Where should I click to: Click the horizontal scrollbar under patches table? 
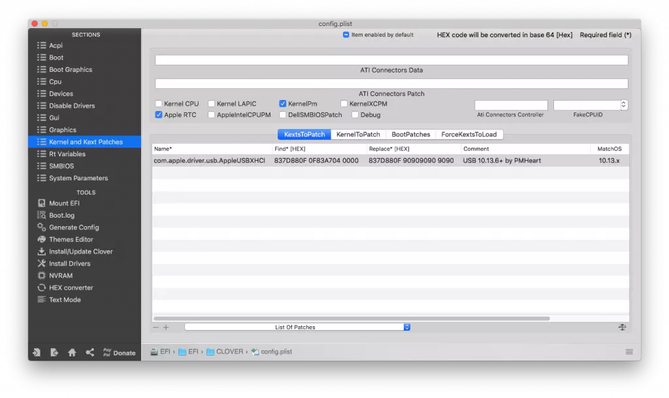tap(351, 318)
